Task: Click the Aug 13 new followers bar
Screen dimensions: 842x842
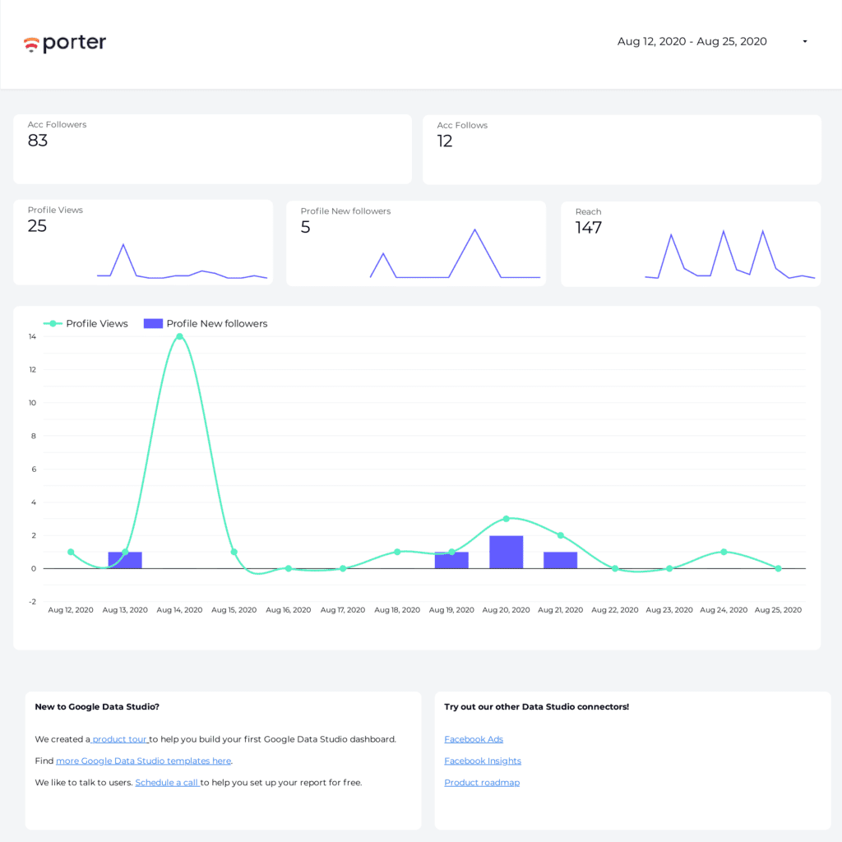Action: pyautogui.click(x=125, y=560)
